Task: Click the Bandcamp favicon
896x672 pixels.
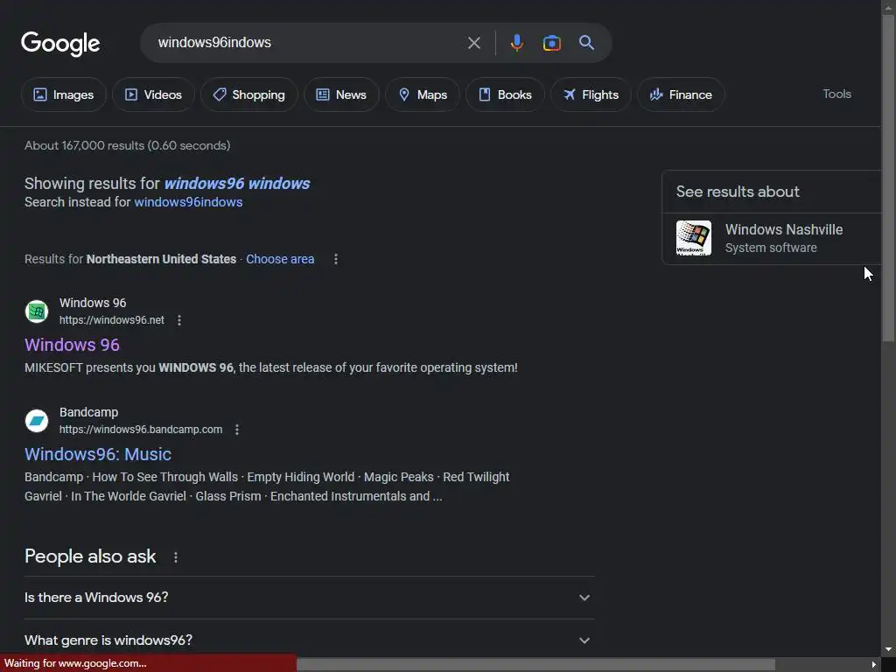Action: coord(37,421)
